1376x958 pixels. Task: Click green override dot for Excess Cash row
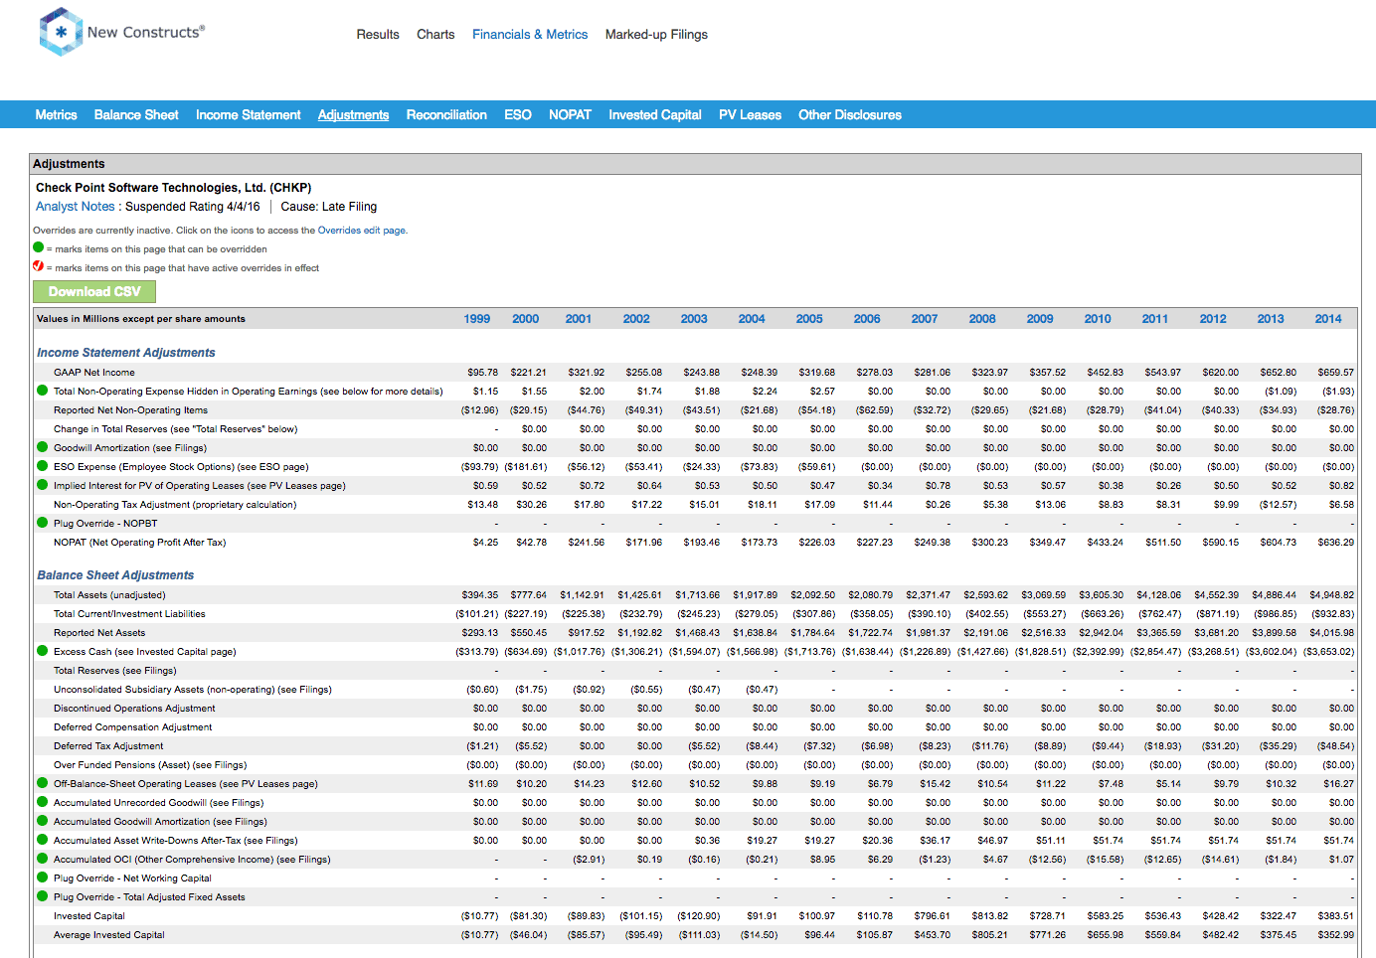pyautogui.click(x=42, y=651)
